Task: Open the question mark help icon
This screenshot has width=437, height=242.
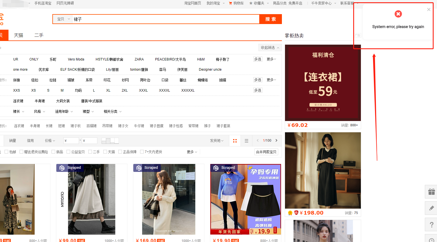Action: pos(431,225)
